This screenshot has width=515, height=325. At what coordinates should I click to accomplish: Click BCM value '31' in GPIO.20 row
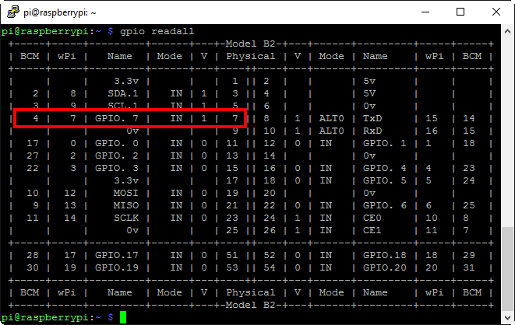click(469, 267)
